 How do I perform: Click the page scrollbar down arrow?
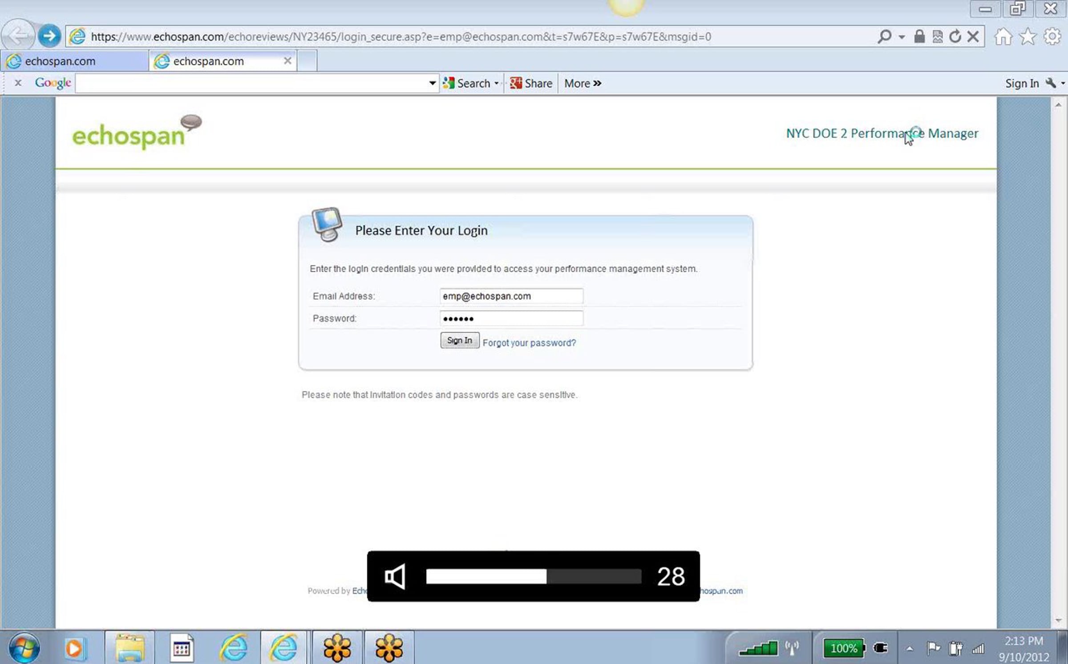[1058, 620]
